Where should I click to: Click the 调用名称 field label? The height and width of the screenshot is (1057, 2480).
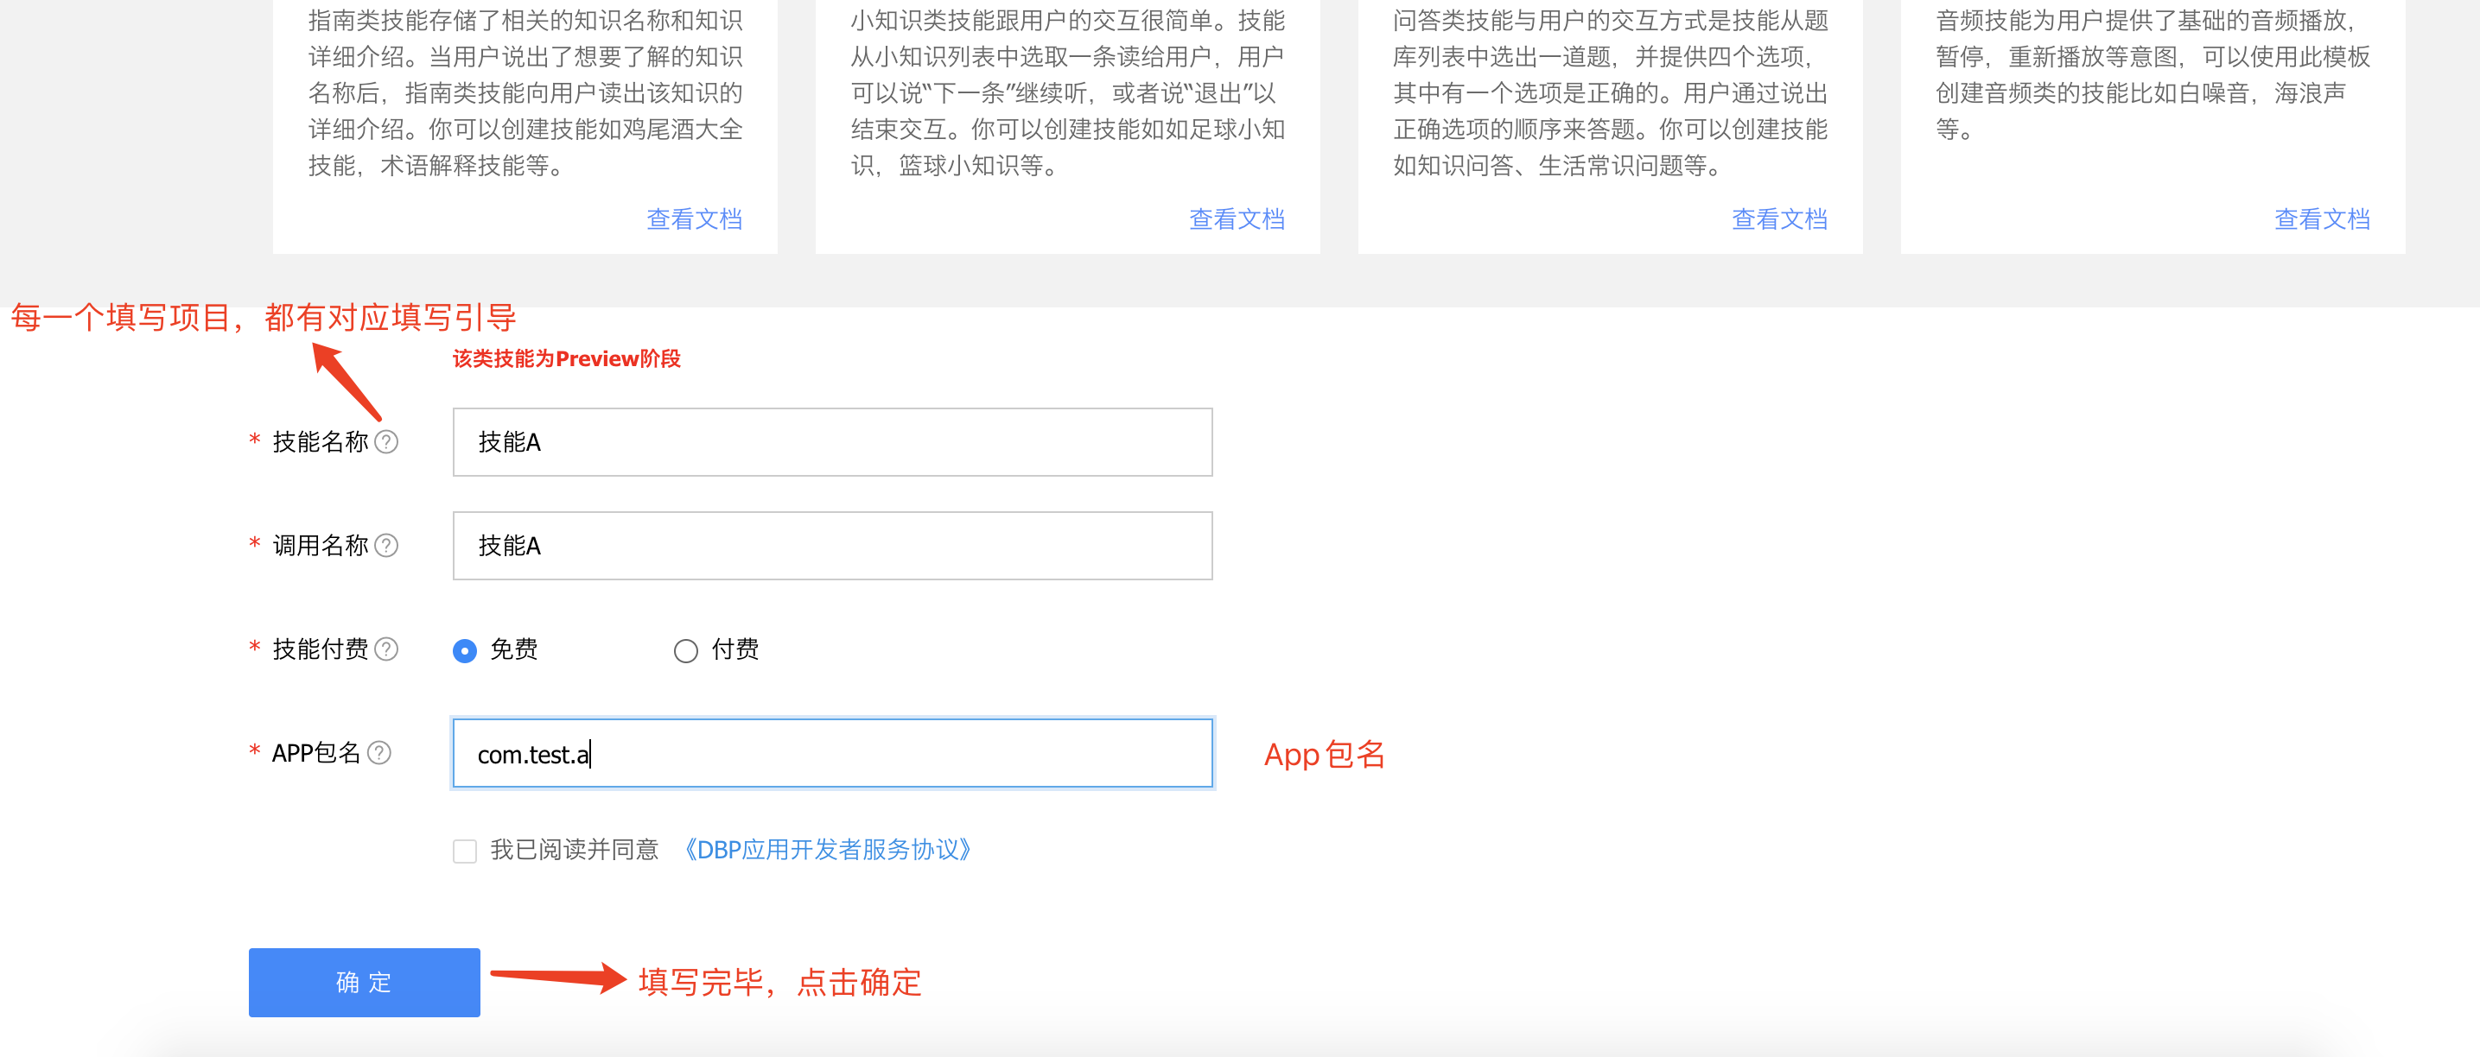(x=321, y=545)
